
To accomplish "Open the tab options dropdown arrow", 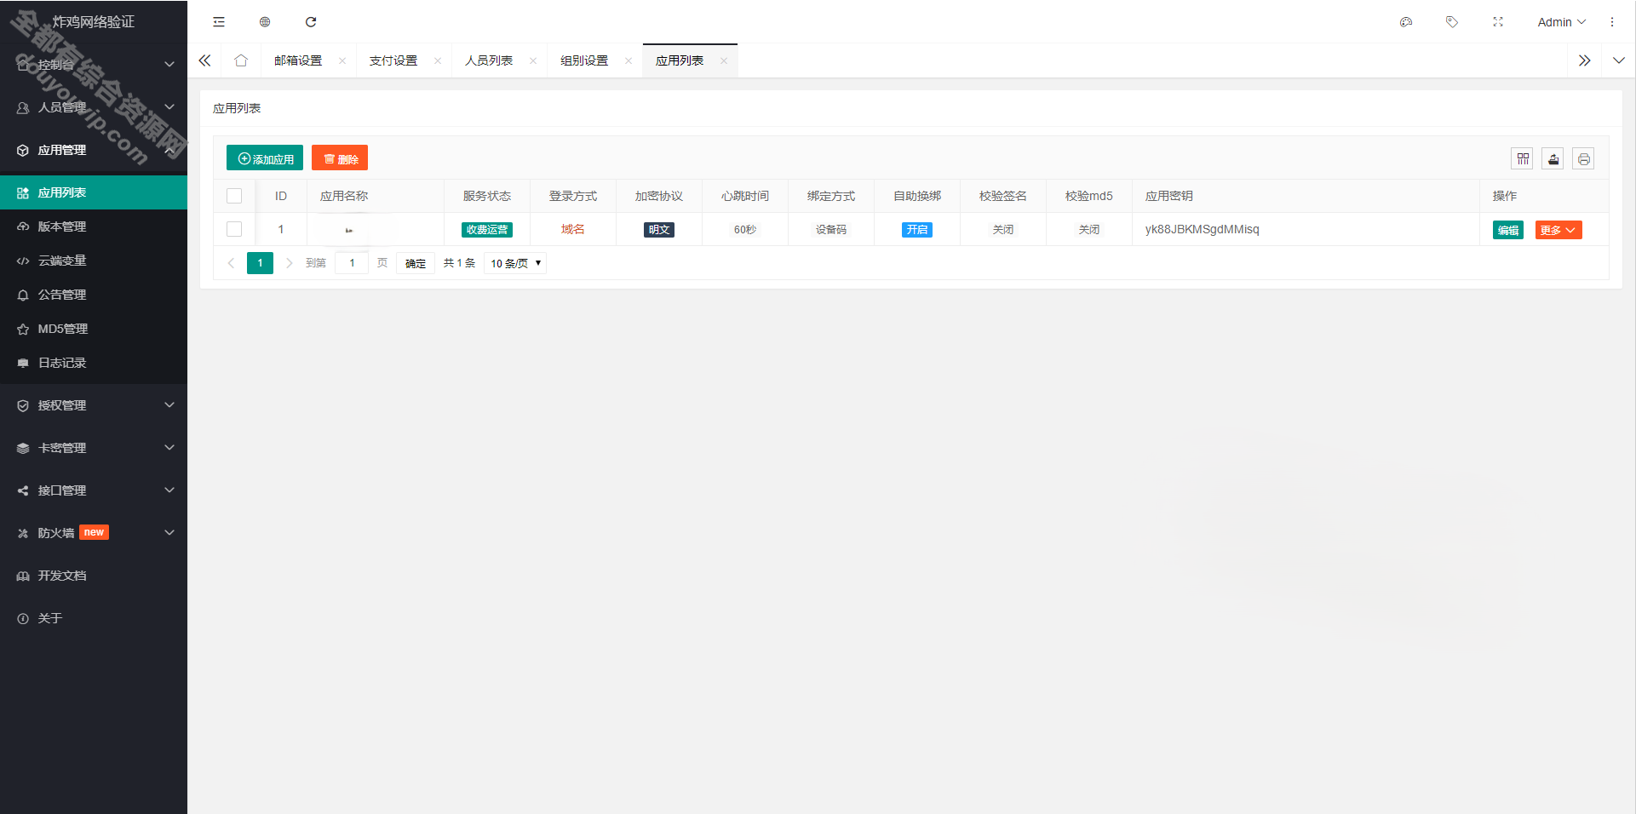I will (1619, 60).
